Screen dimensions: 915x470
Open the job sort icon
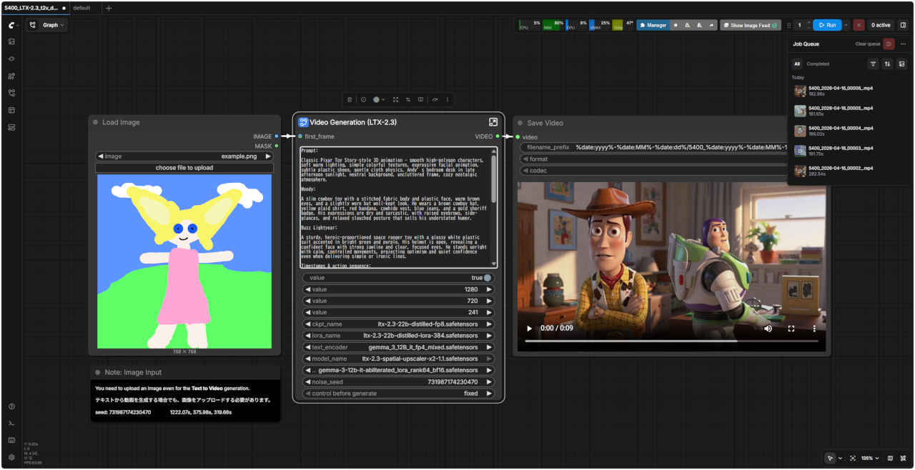[x=887, y=64]
